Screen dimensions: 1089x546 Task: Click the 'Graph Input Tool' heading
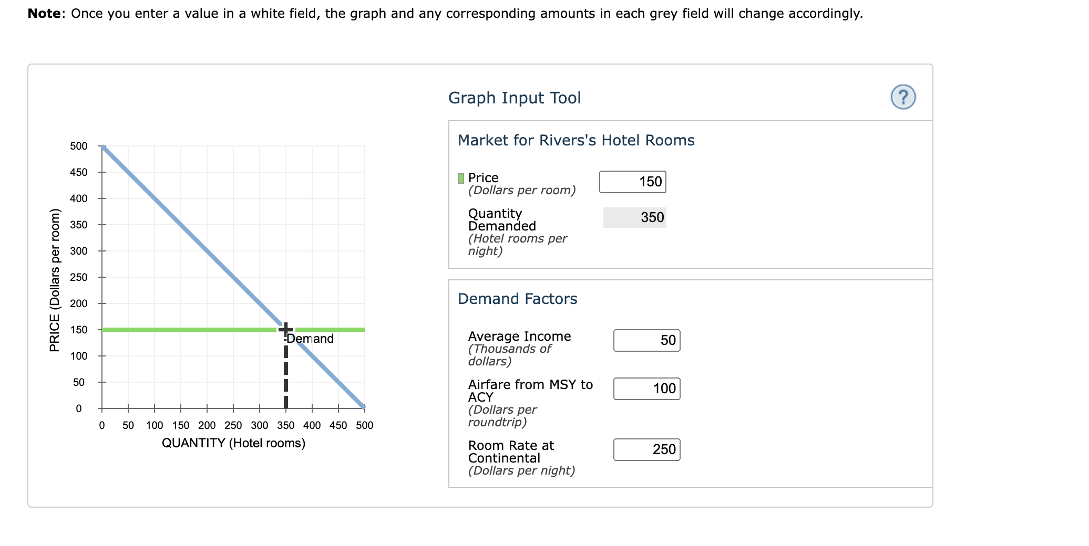tap(514, 97)
